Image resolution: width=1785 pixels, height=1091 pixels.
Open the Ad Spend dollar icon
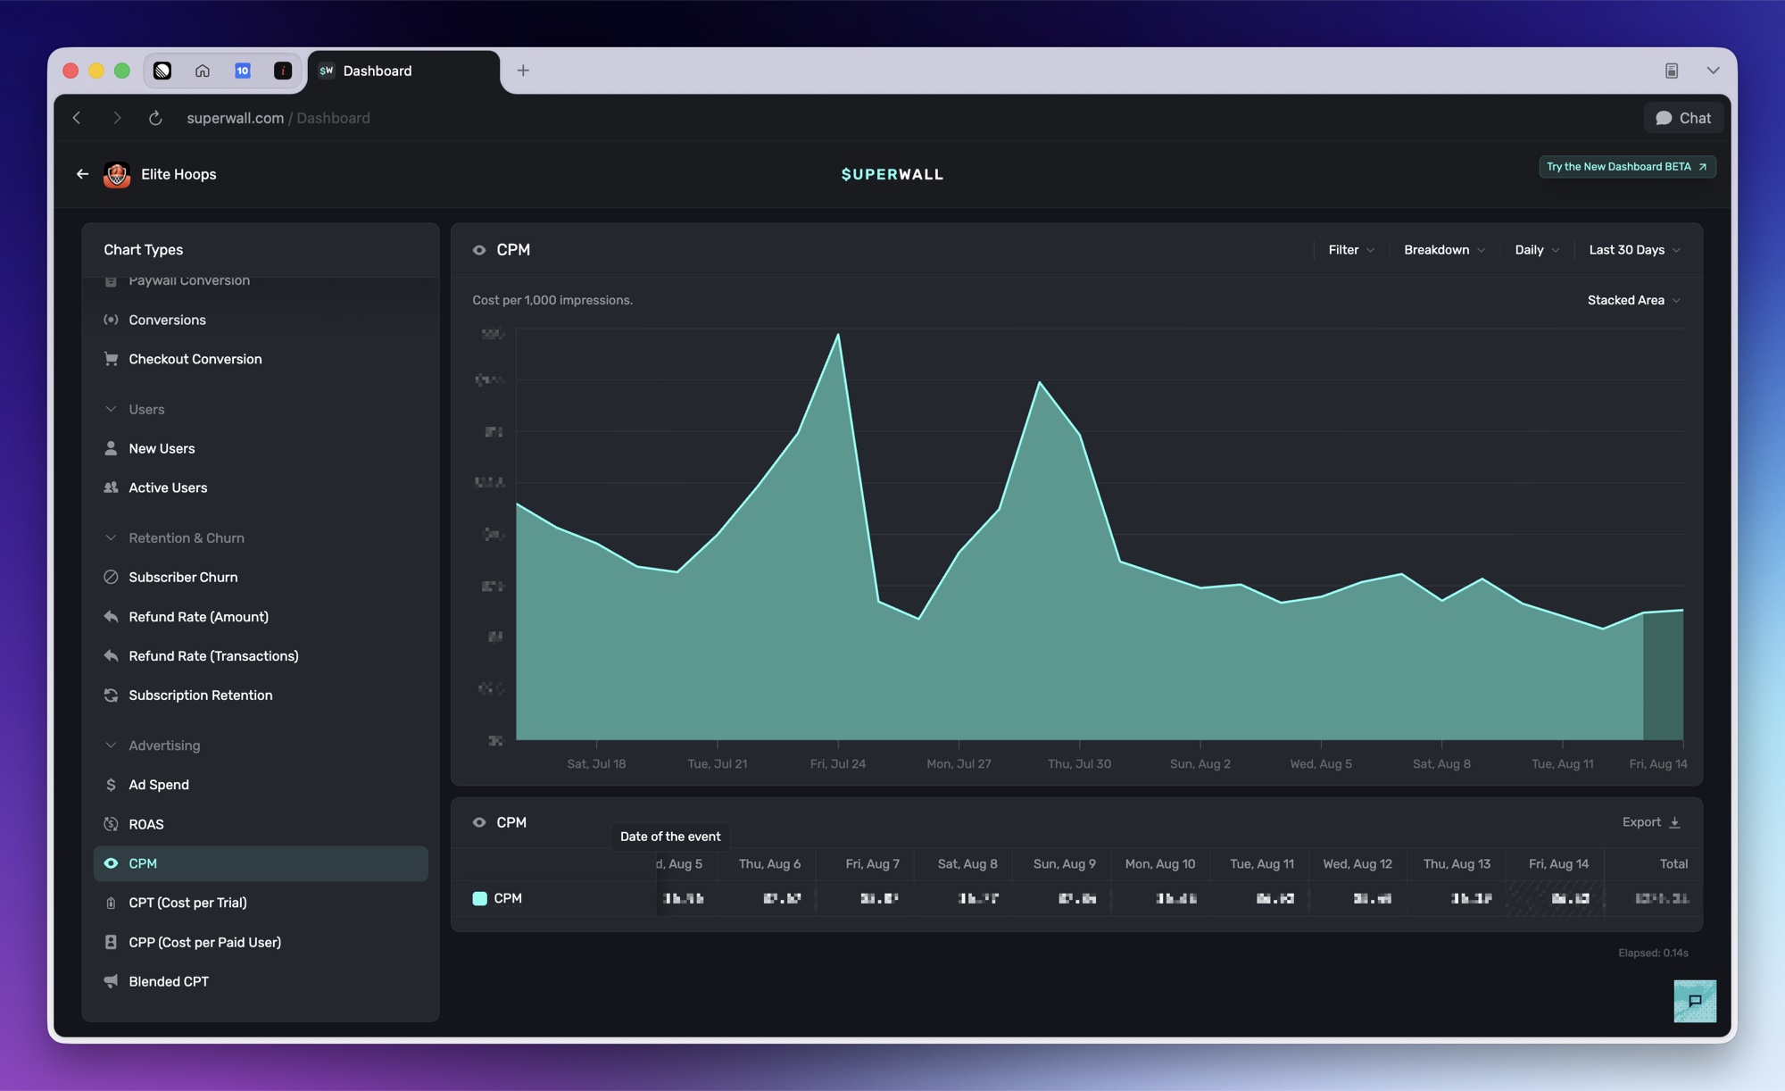111,785
